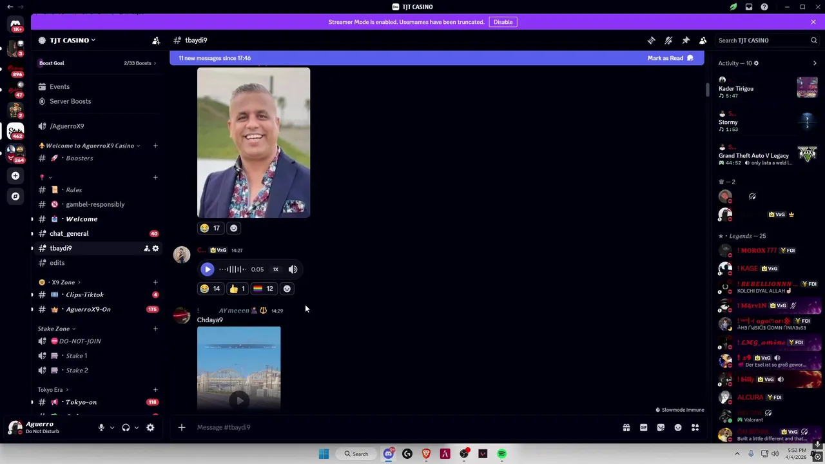Toggle the laughing emoji reaction with 14

210,289
